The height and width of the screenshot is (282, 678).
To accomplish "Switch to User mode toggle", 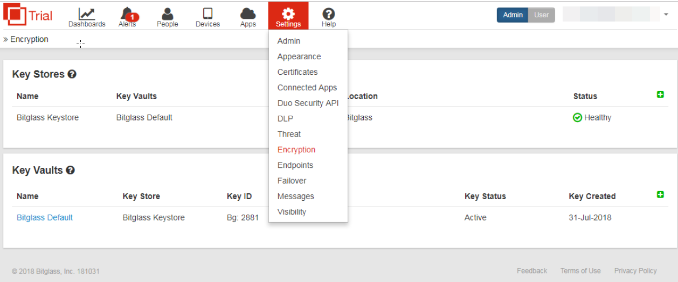I will click(x=541, y=15).
